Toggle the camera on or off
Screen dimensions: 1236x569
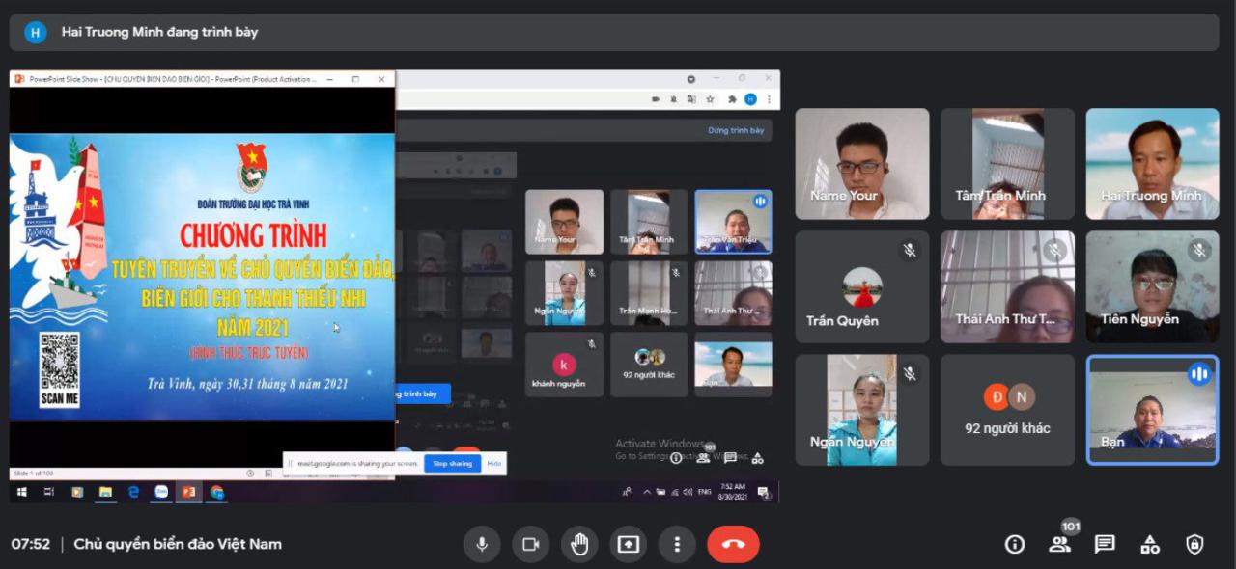(x=530, y=544)
